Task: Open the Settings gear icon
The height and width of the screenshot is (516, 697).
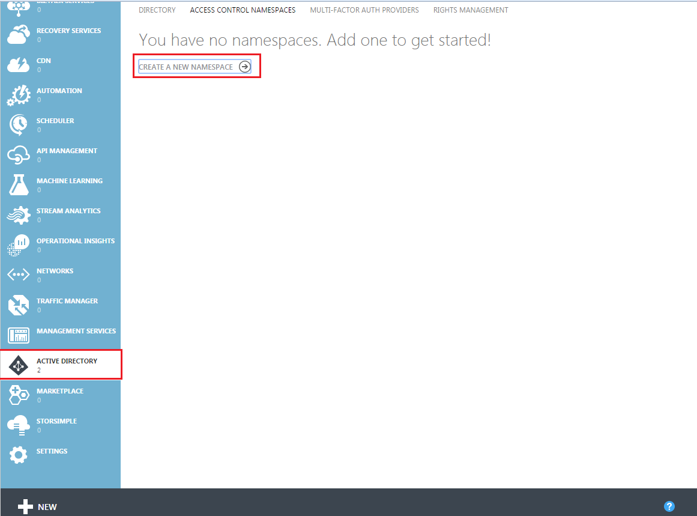Action: 19,455
